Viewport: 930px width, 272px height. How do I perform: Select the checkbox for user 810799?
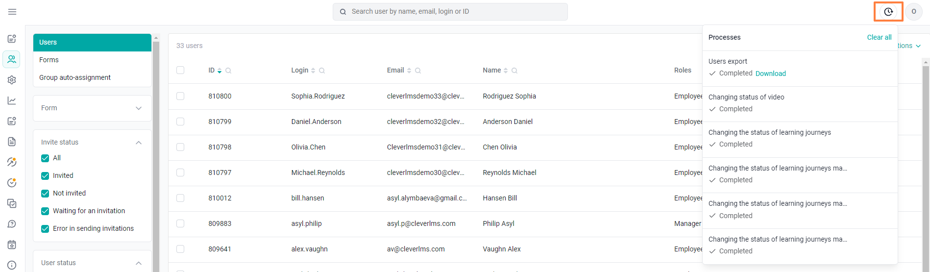coord(180,122)
